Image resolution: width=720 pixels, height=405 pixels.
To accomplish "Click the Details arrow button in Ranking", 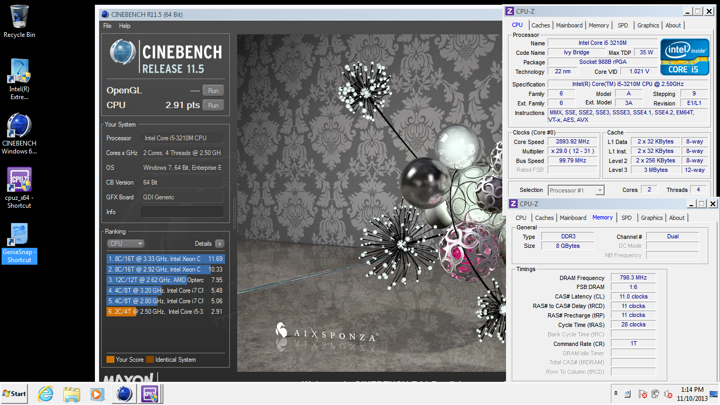I will pyautogui.click(x=219, y=244).
